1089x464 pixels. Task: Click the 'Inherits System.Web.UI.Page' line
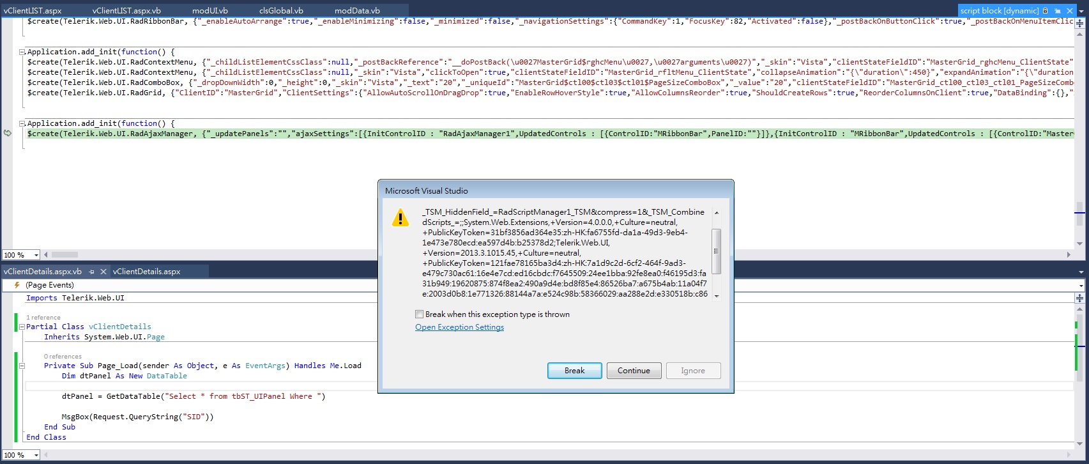(104, 337)
